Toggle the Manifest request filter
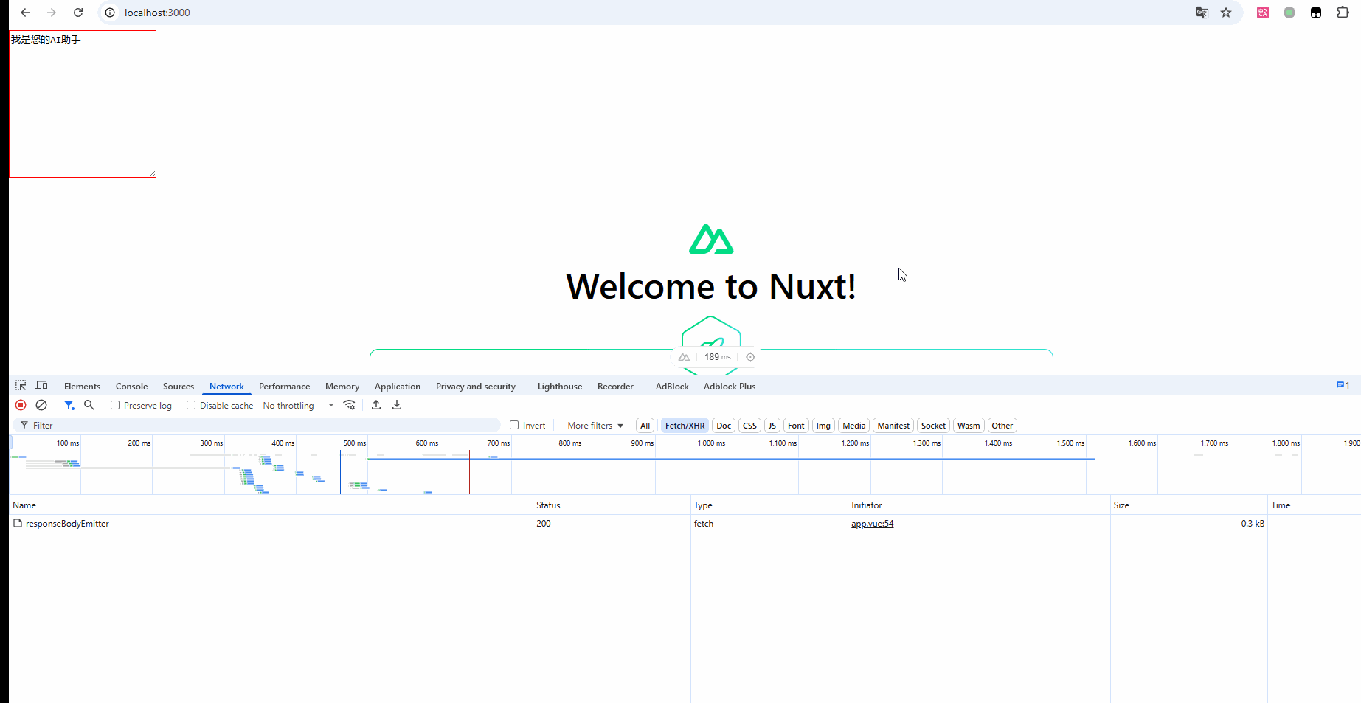Screen dimensions: 1361x703 pos(893,426)
